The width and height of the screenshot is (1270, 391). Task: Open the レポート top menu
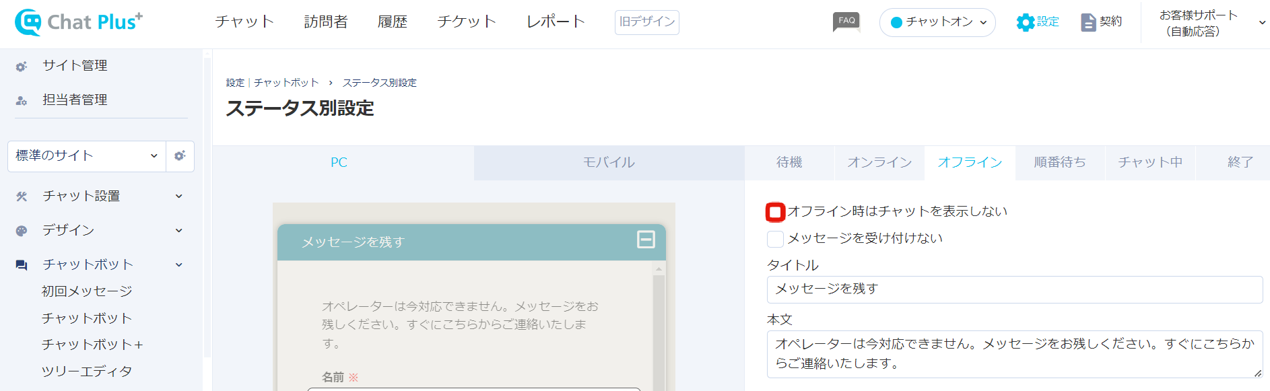coord(556,22)
